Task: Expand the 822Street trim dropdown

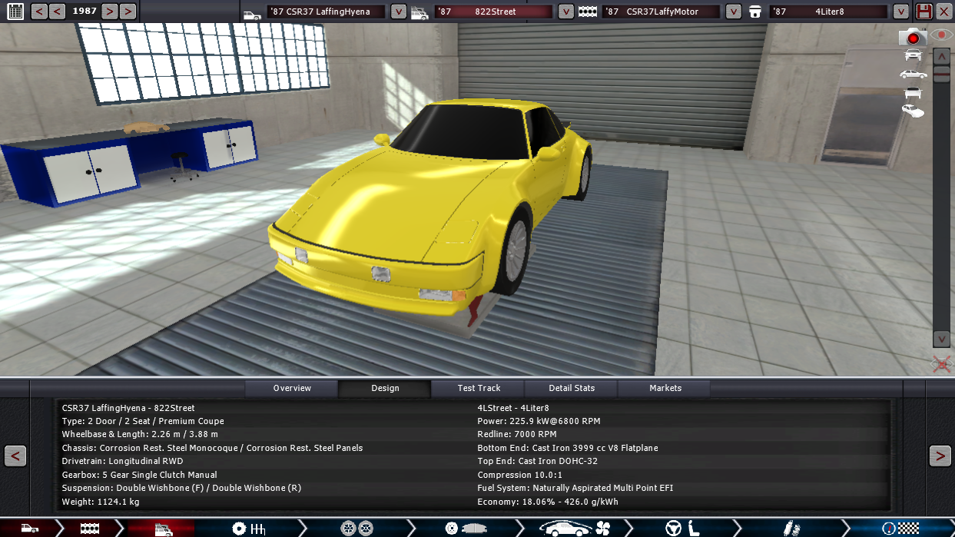Action: point(565,12)
